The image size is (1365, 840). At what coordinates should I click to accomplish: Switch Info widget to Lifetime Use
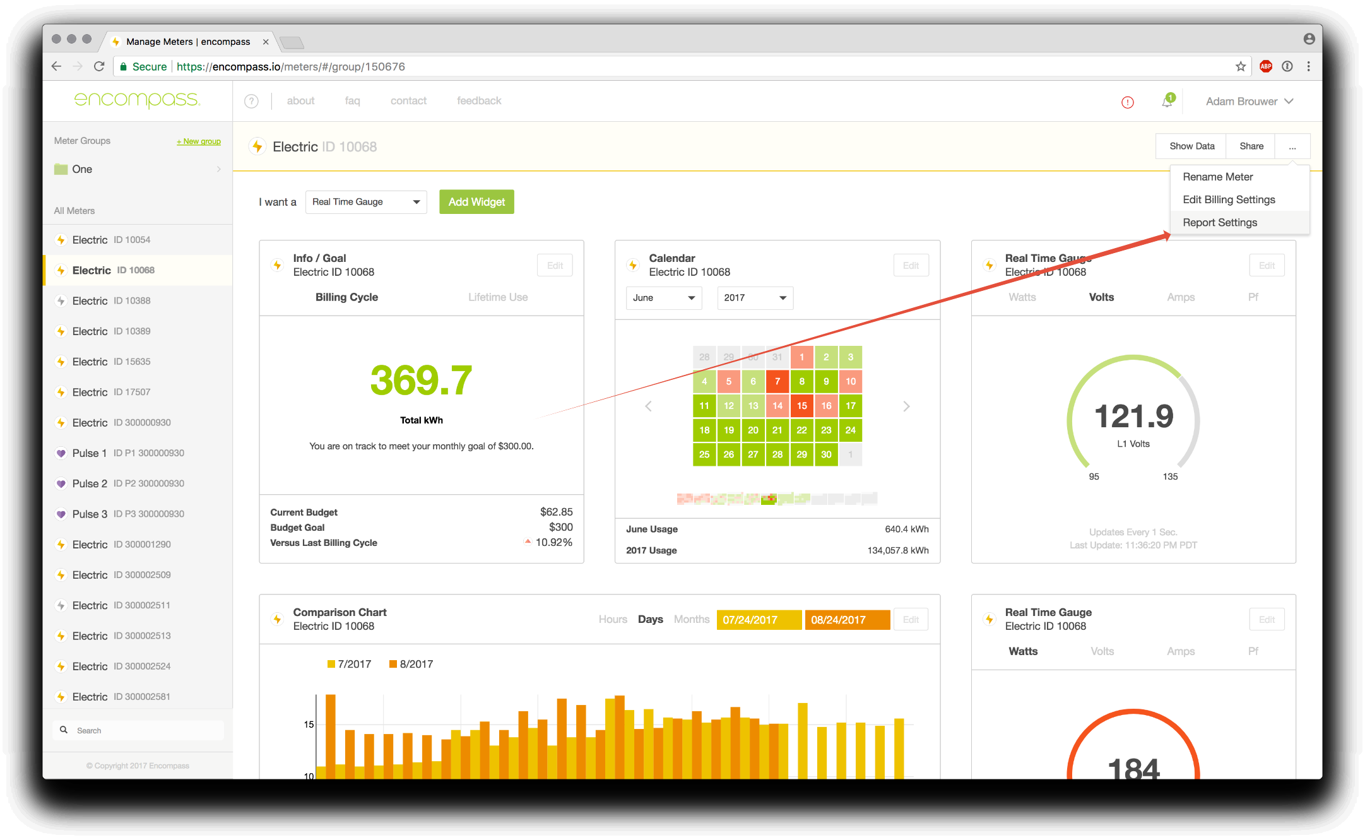click(x=497, y=297)
